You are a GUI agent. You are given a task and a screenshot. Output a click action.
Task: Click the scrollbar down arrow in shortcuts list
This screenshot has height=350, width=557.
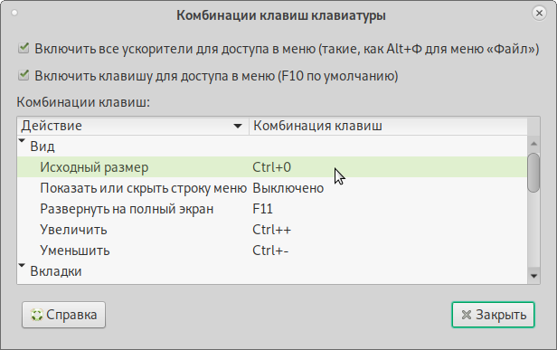point(533,276)
